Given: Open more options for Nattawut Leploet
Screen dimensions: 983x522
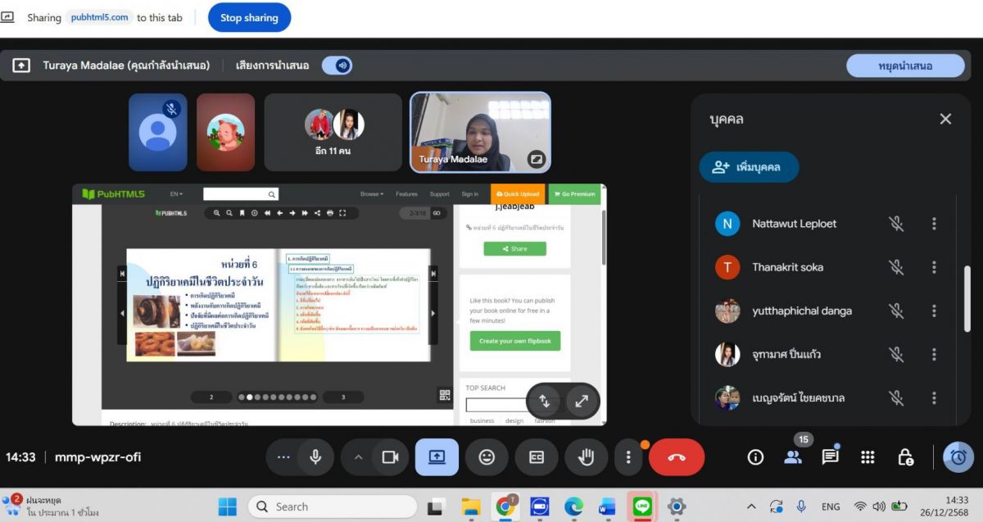Looking at the screenshot, I should tap(934, 224).
